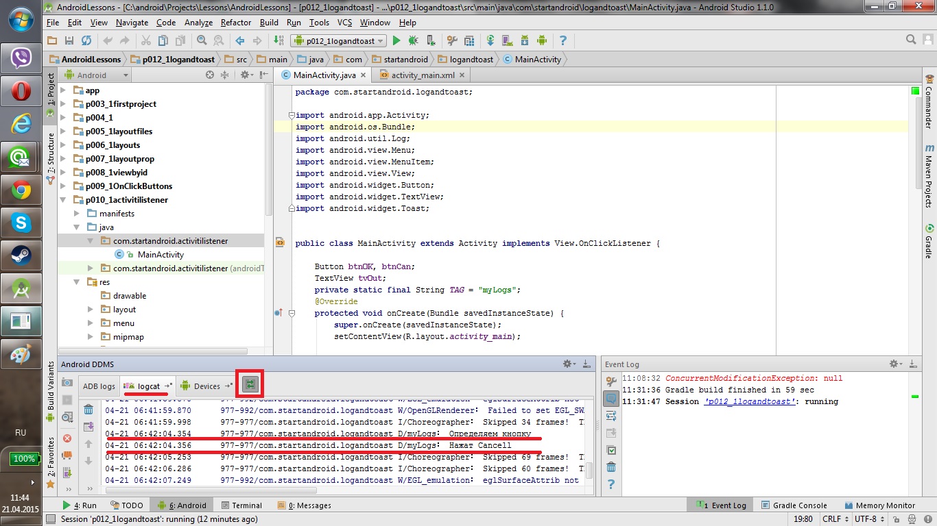The image size is (937, 526).
Task: Open the VCS menu
Action: pos(344,23)
